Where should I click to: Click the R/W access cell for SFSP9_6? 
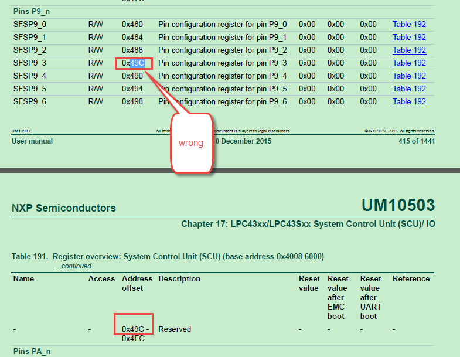(96, 102)
